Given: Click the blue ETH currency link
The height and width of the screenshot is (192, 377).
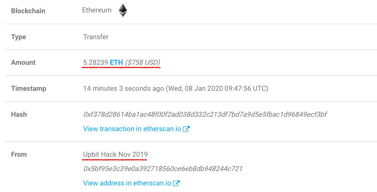Looking at the screenshot, I should [117, 62].
